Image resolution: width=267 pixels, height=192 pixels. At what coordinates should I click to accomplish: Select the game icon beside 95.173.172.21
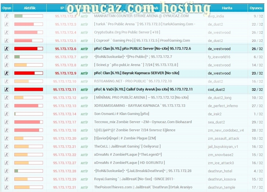7,146
